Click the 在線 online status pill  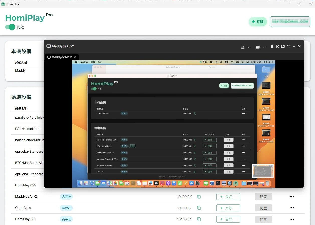coord(258,22)
